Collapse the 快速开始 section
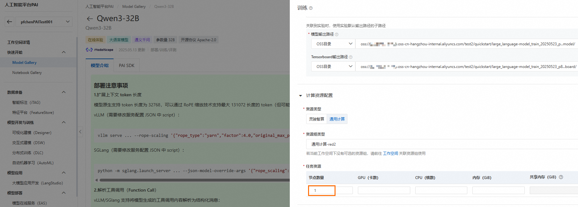Screen dimensions: 578x207 (64, 52)
